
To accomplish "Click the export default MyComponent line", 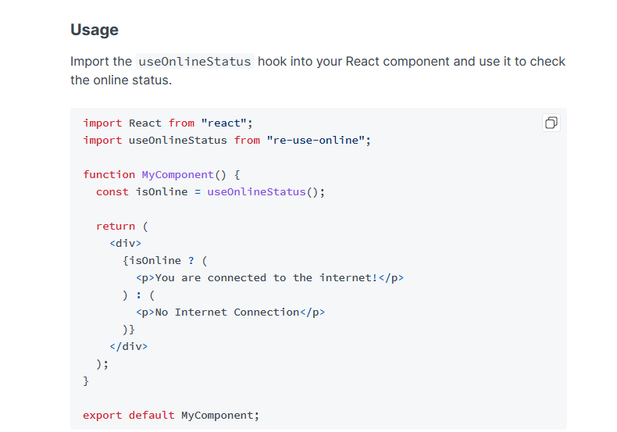I will coord(171,416).
